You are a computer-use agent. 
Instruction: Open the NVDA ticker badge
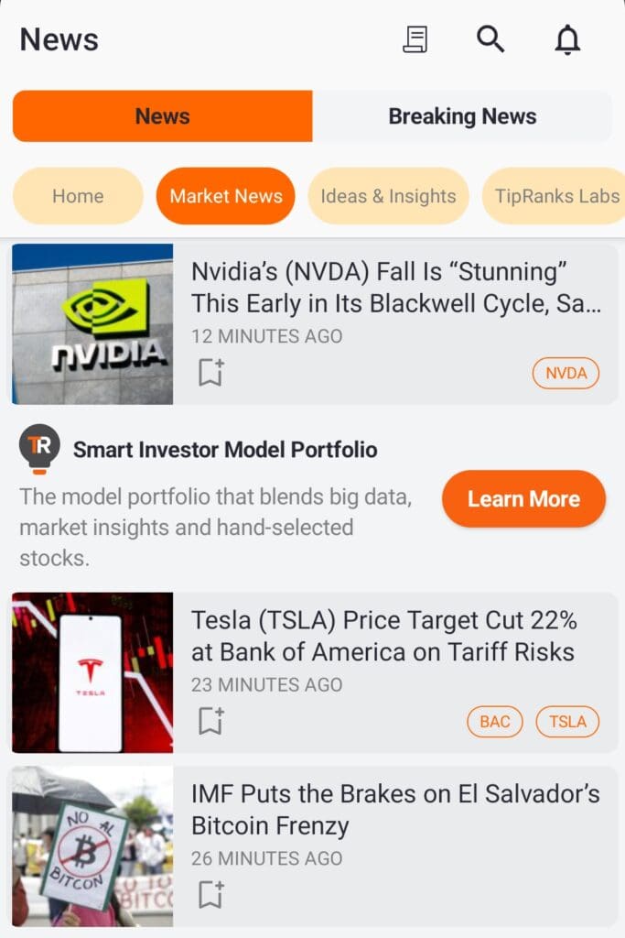click(x=566, y=373)
